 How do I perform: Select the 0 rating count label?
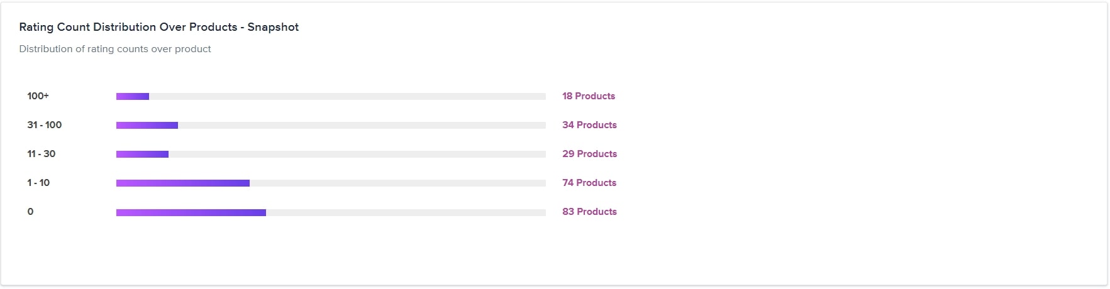point(30,212)
